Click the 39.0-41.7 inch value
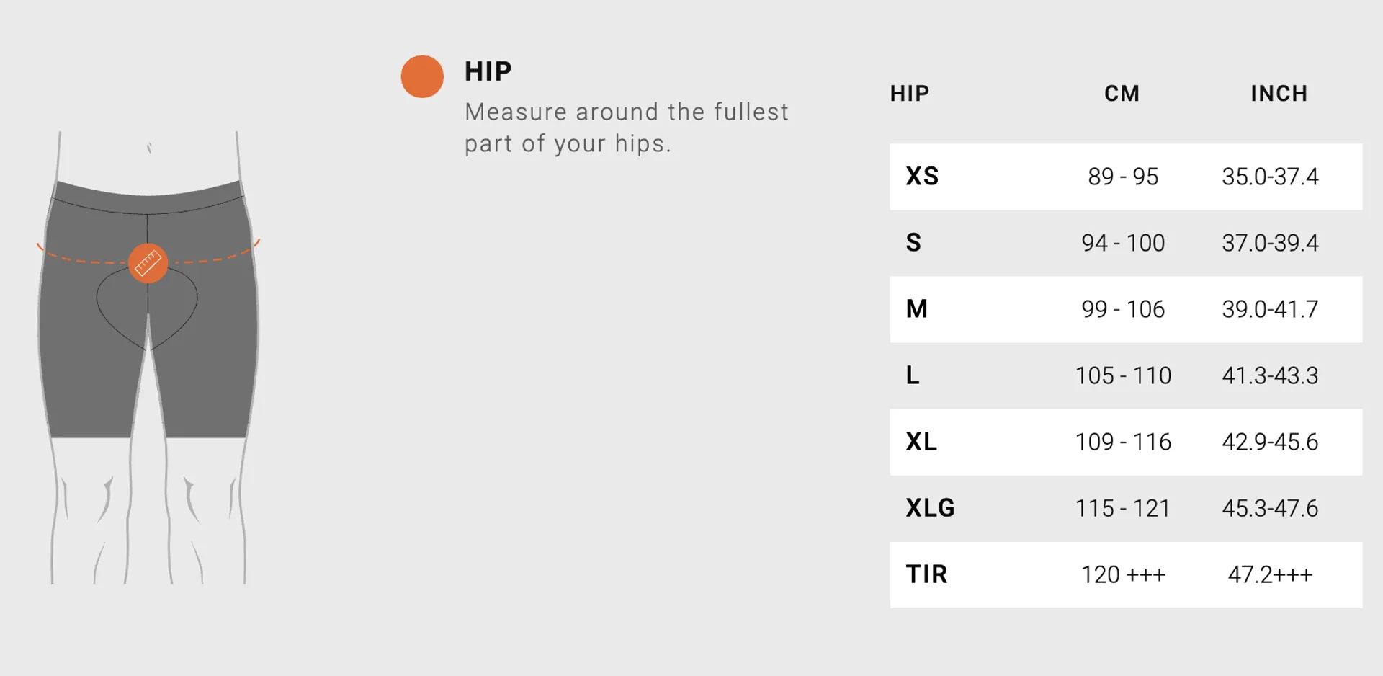 coord(1270,309)
